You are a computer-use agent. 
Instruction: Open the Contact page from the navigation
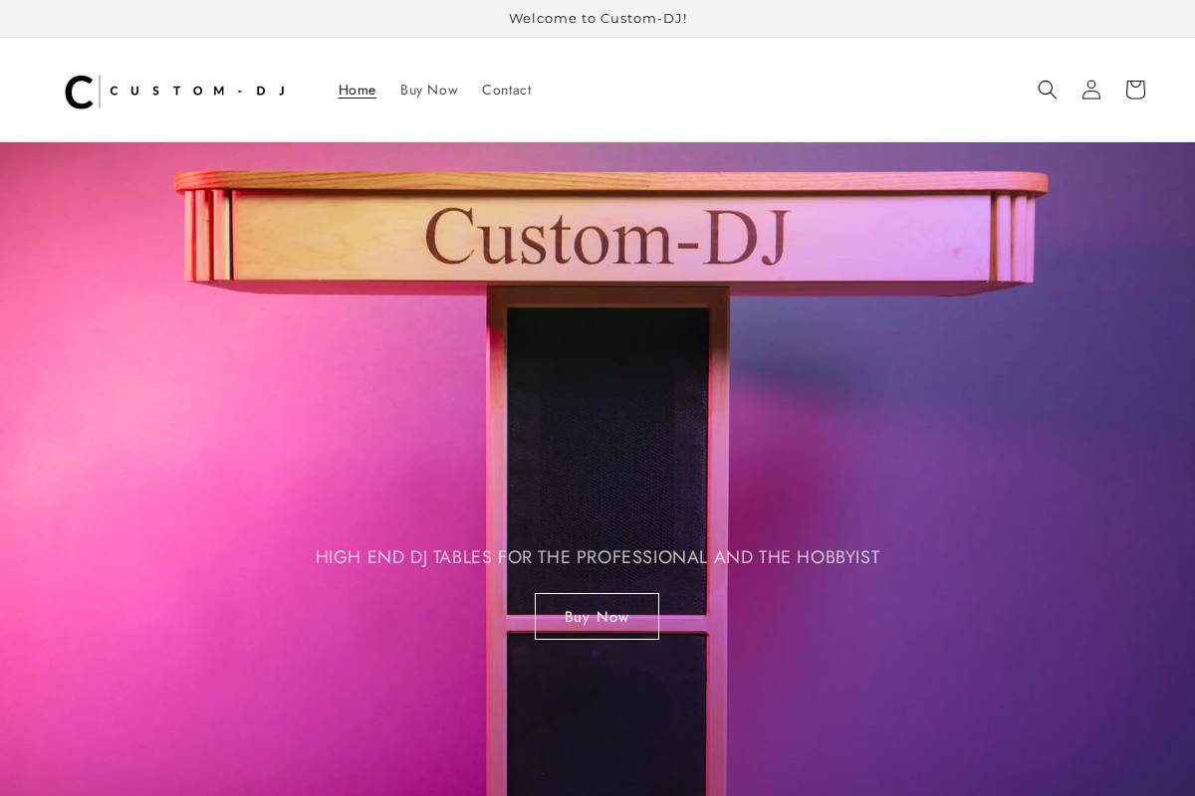click(506, 90)
